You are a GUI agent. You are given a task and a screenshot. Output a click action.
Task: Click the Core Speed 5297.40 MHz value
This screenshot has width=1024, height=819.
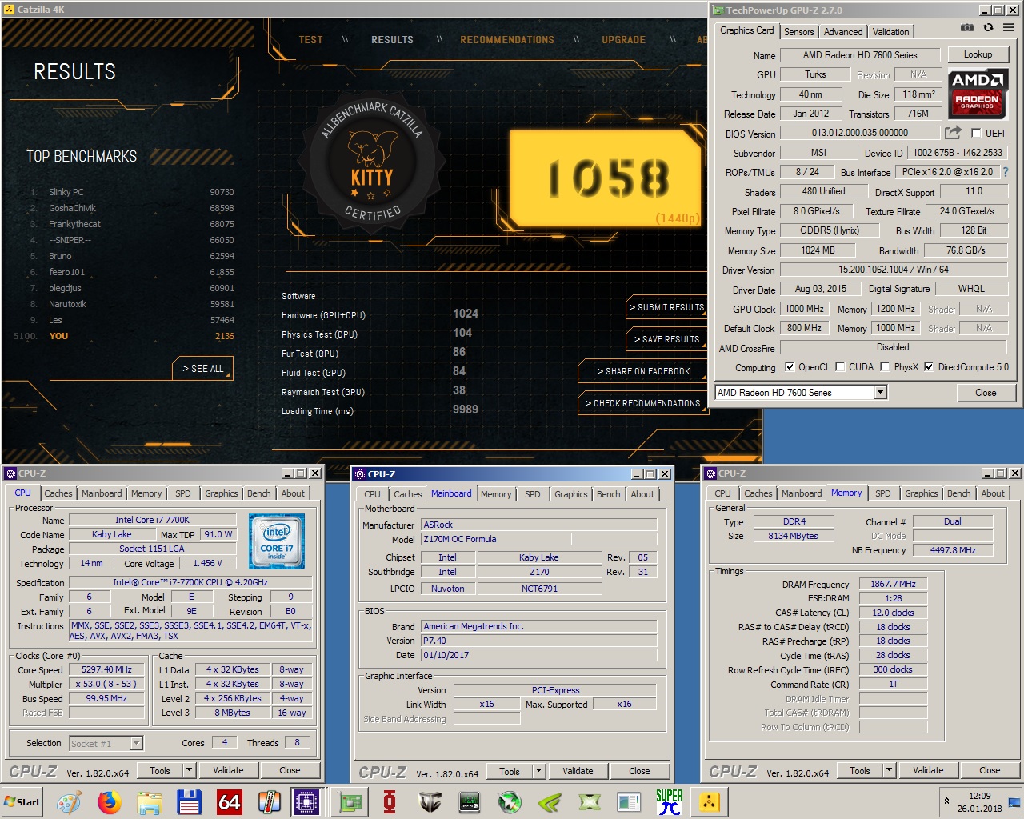[x=106, y=670]
